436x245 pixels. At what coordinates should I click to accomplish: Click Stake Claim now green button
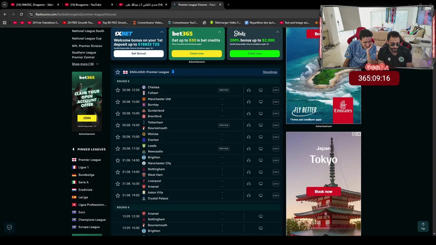[255, 53]
